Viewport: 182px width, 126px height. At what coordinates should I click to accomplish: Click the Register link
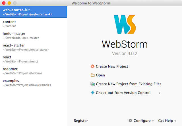(81, 121)
